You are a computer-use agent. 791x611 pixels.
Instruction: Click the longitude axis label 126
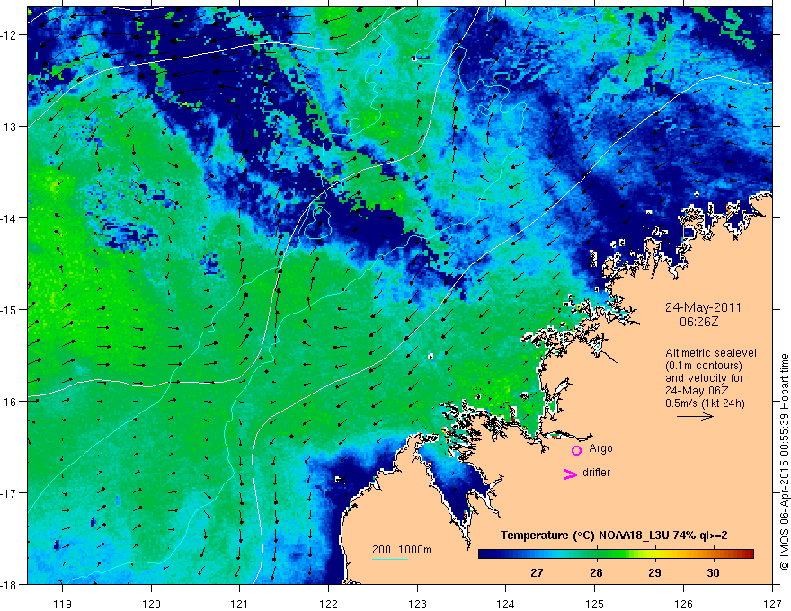coord(683,604)
